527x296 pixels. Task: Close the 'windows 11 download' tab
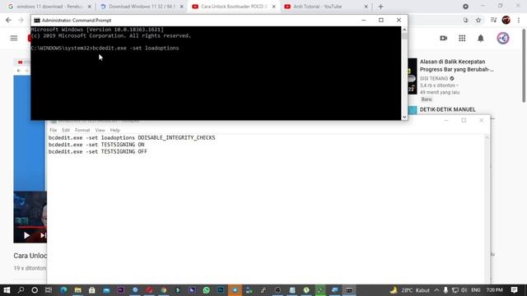tap(90, 7)
